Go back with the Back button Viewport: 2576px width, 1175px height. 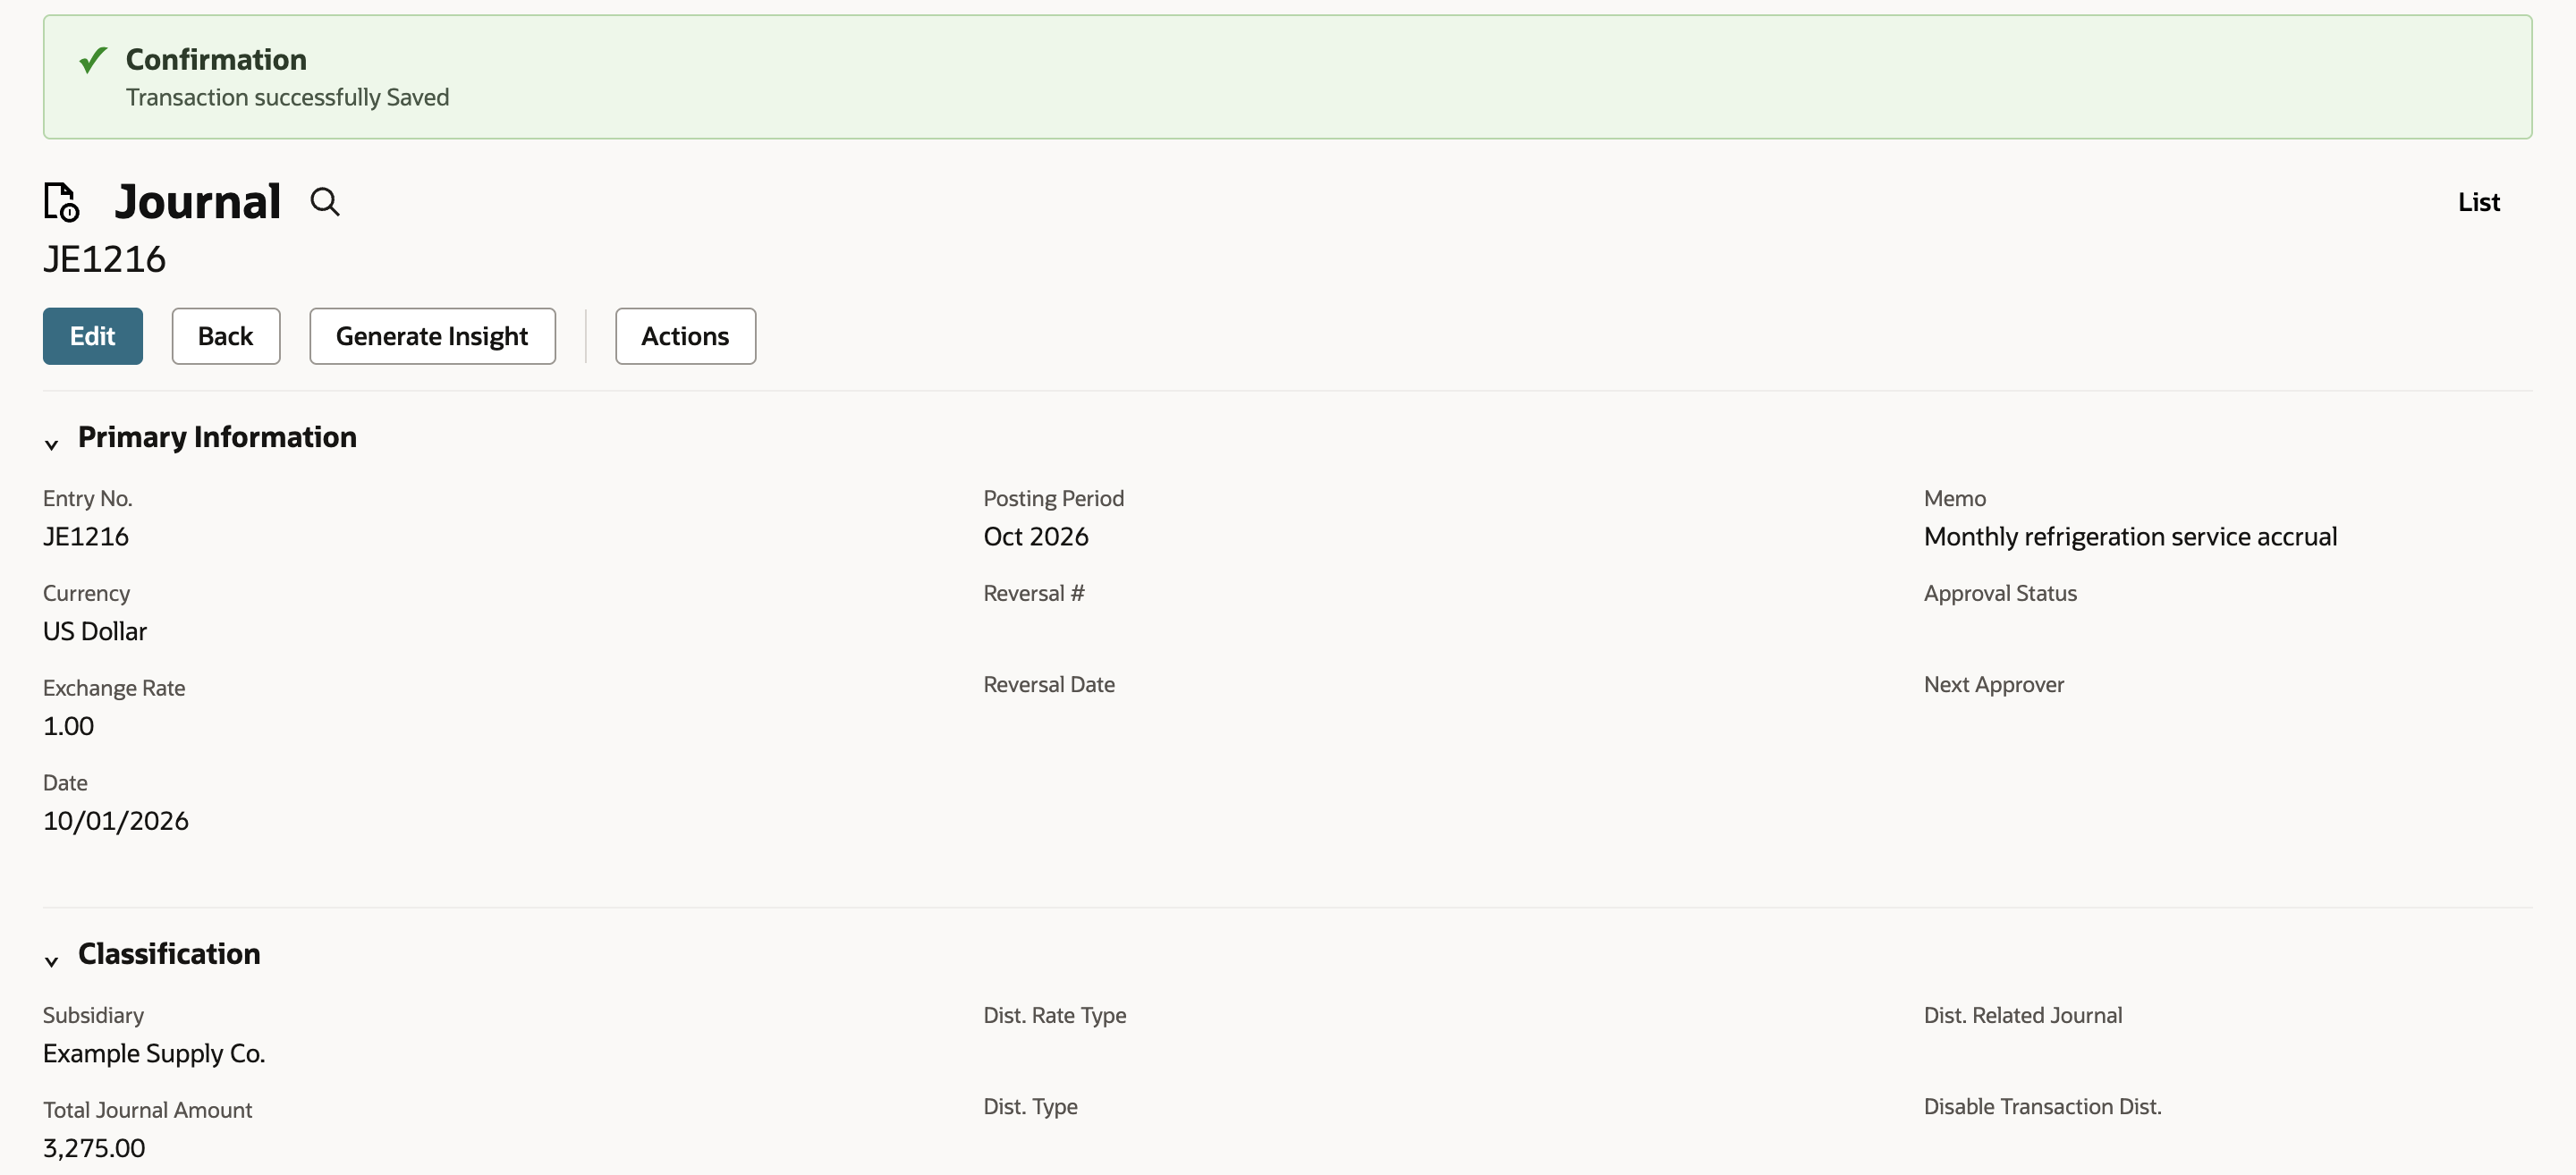click(226, 336)
